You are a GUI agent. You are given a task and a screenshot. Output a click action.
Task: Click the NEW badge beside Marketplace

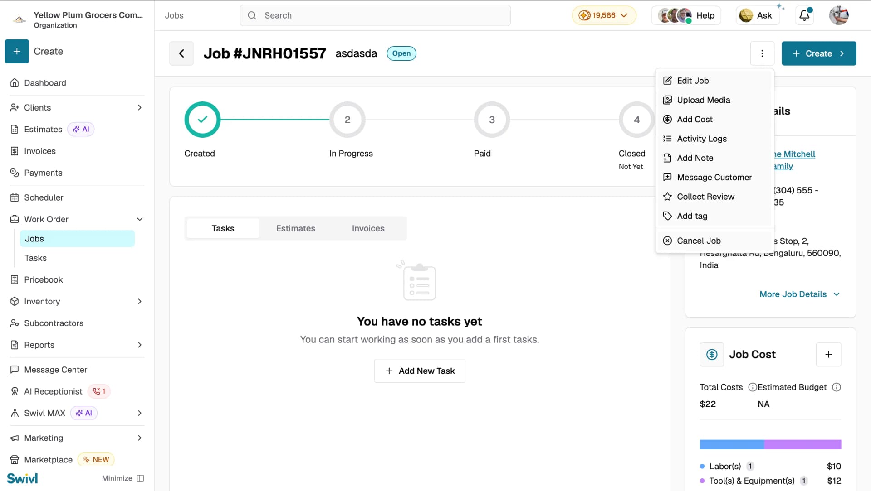coord(96,460)
